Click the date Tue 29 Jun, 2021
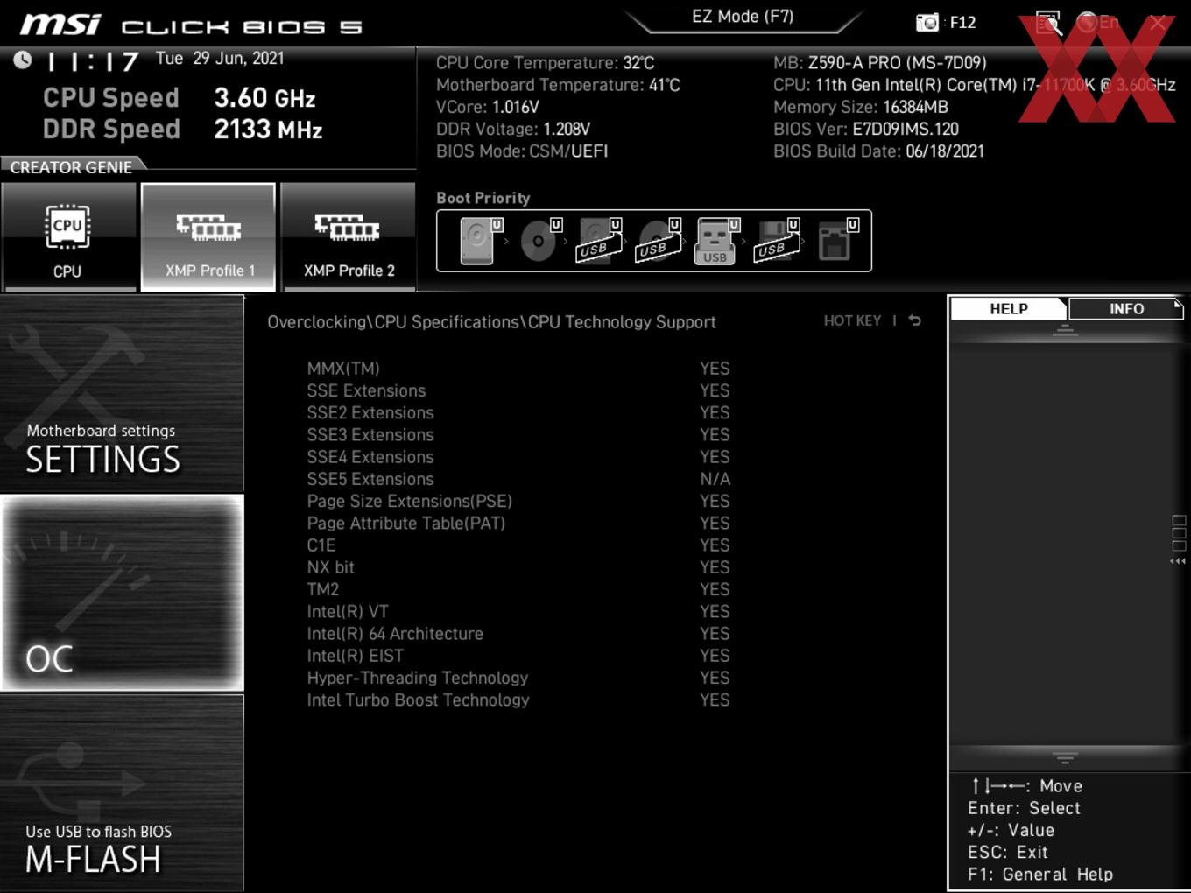 (220, 59)
